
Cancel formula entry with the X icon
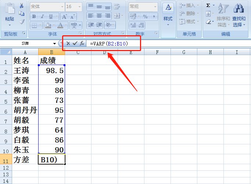68,43
